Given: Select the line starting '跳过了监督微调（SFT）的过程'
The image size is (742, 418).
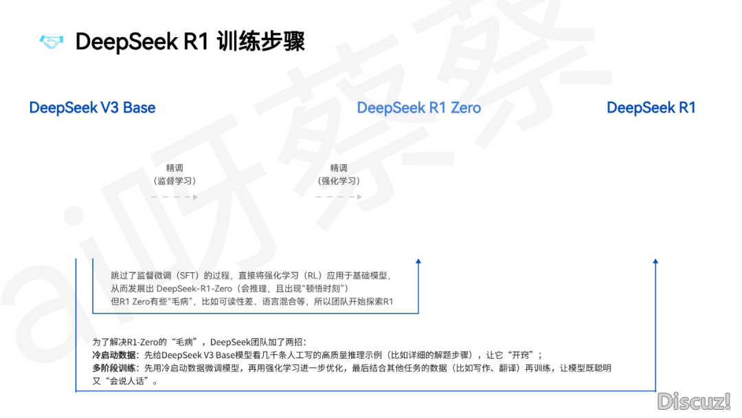Looking at the screenshot, I should tap(251, 276).
